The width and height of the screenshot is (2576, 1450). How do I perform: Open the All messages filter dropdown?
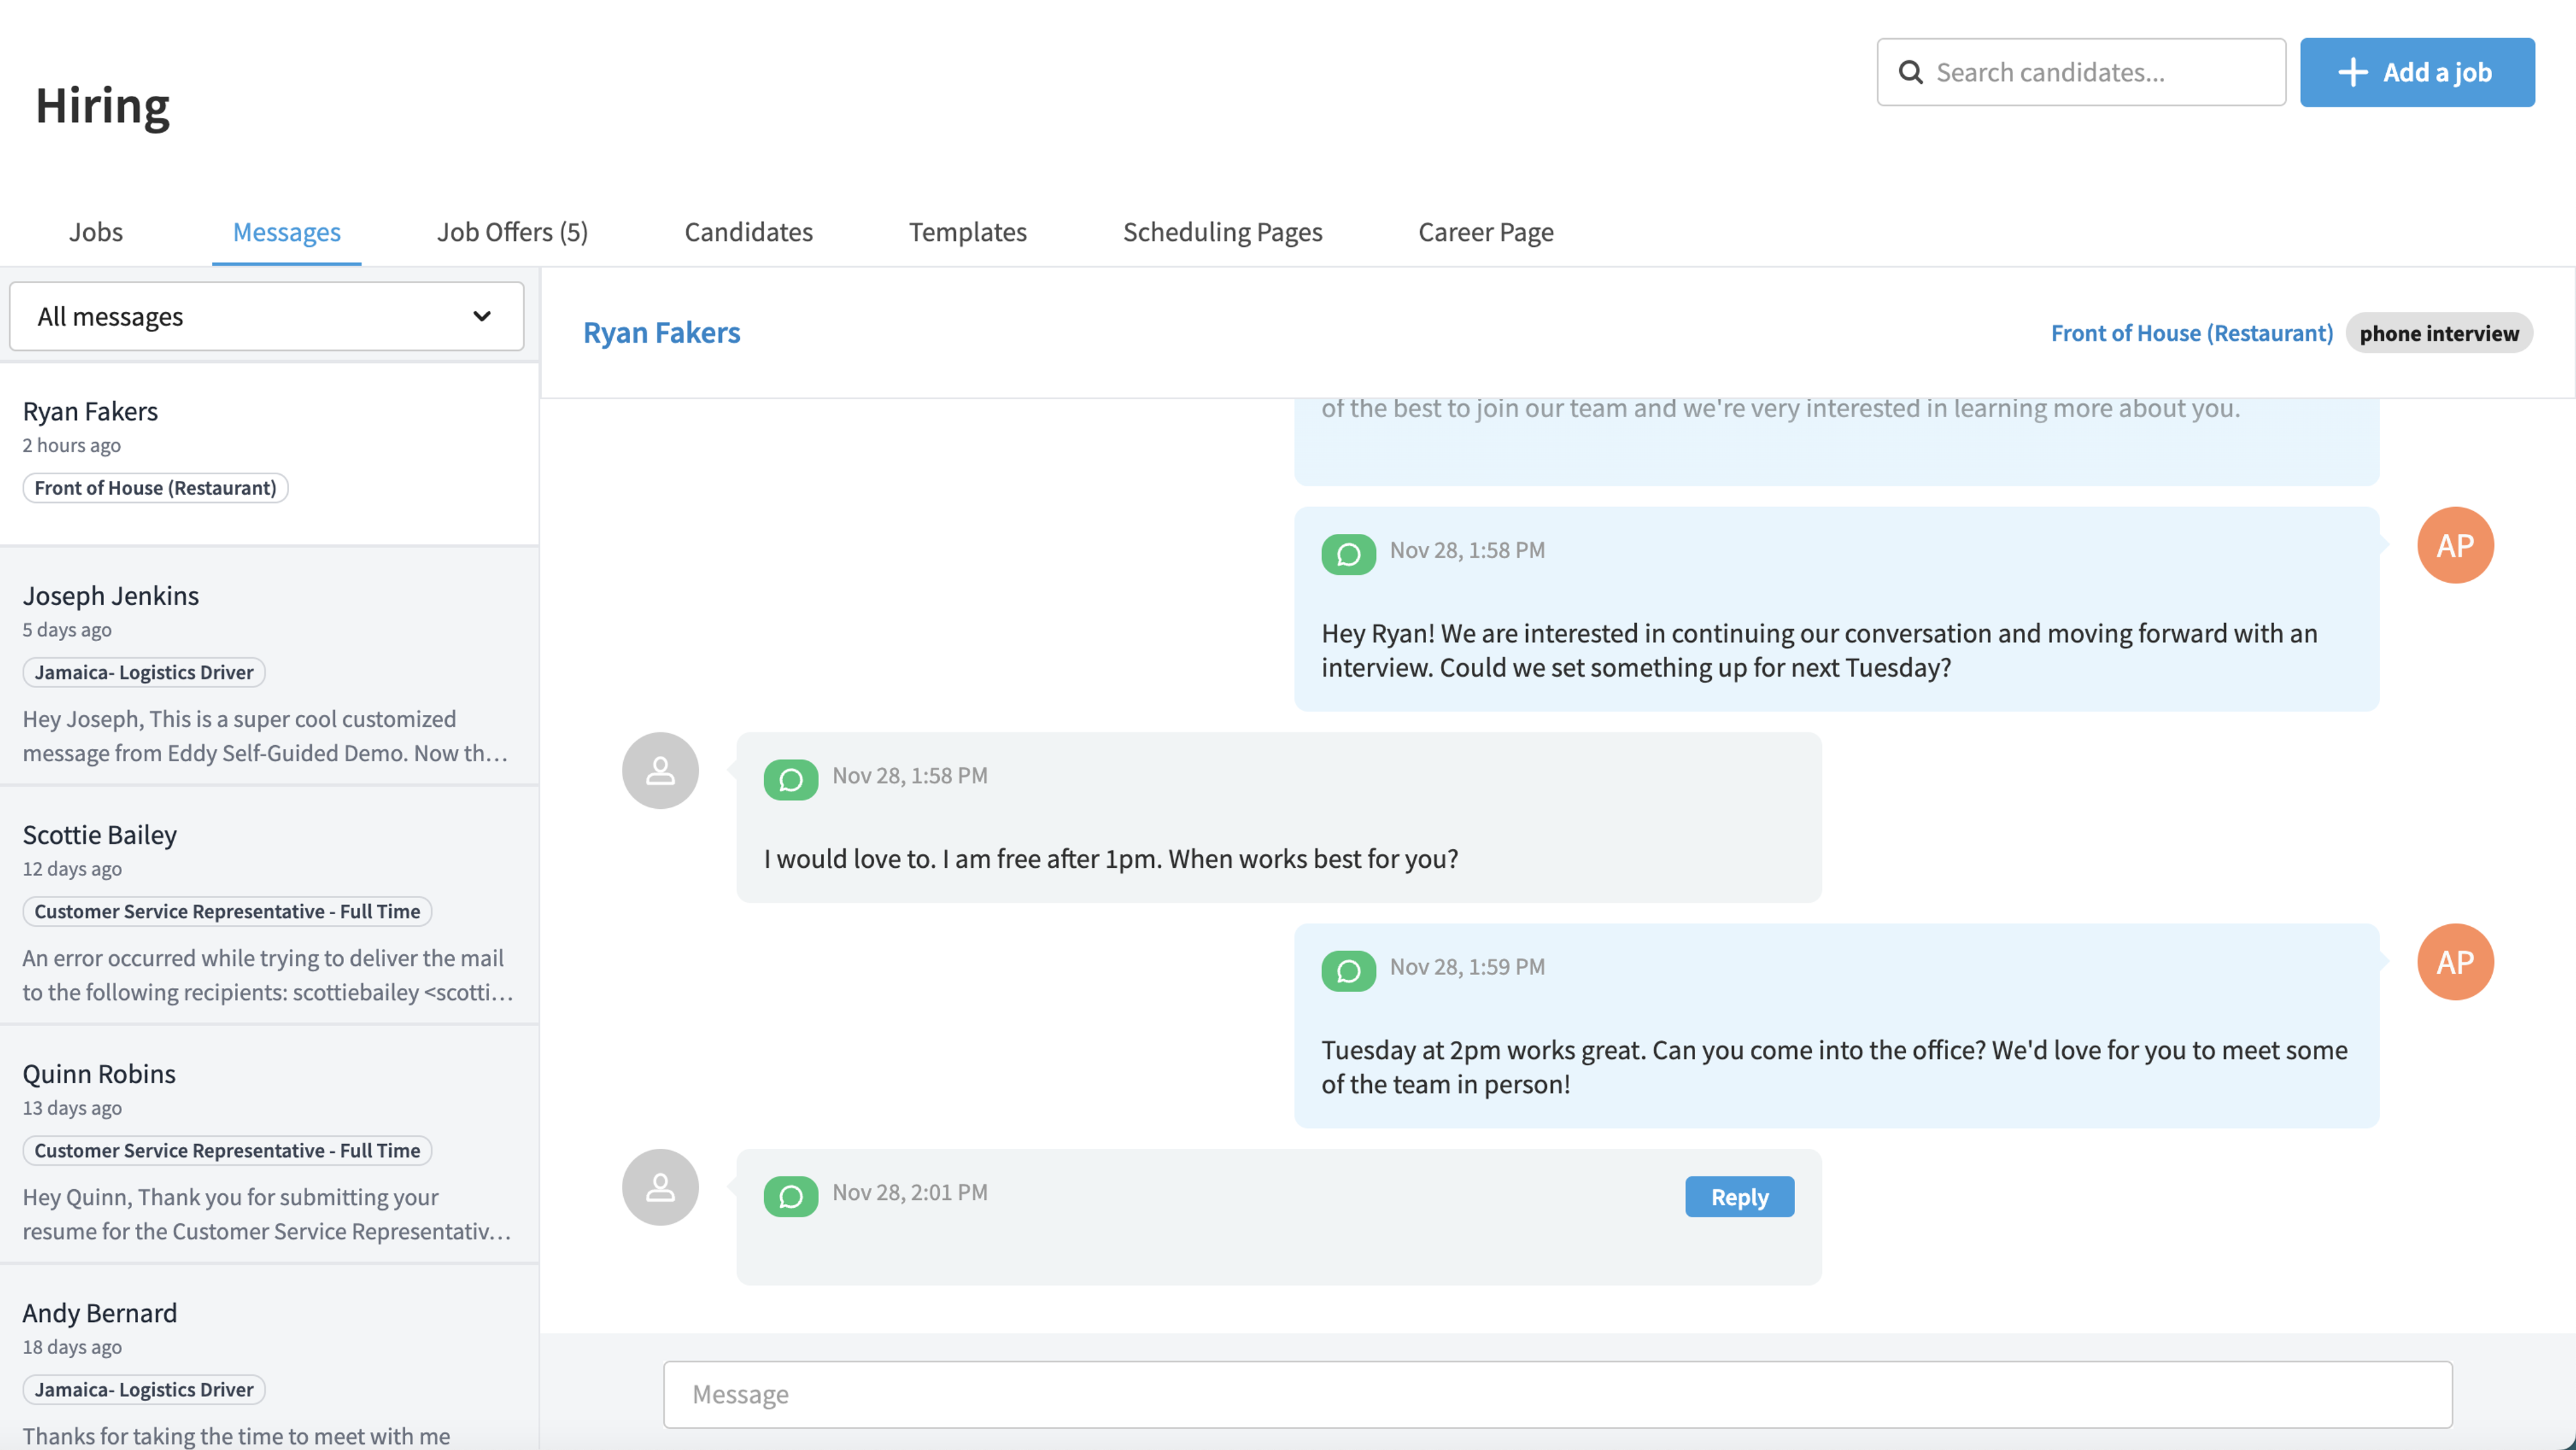(266, 316)
